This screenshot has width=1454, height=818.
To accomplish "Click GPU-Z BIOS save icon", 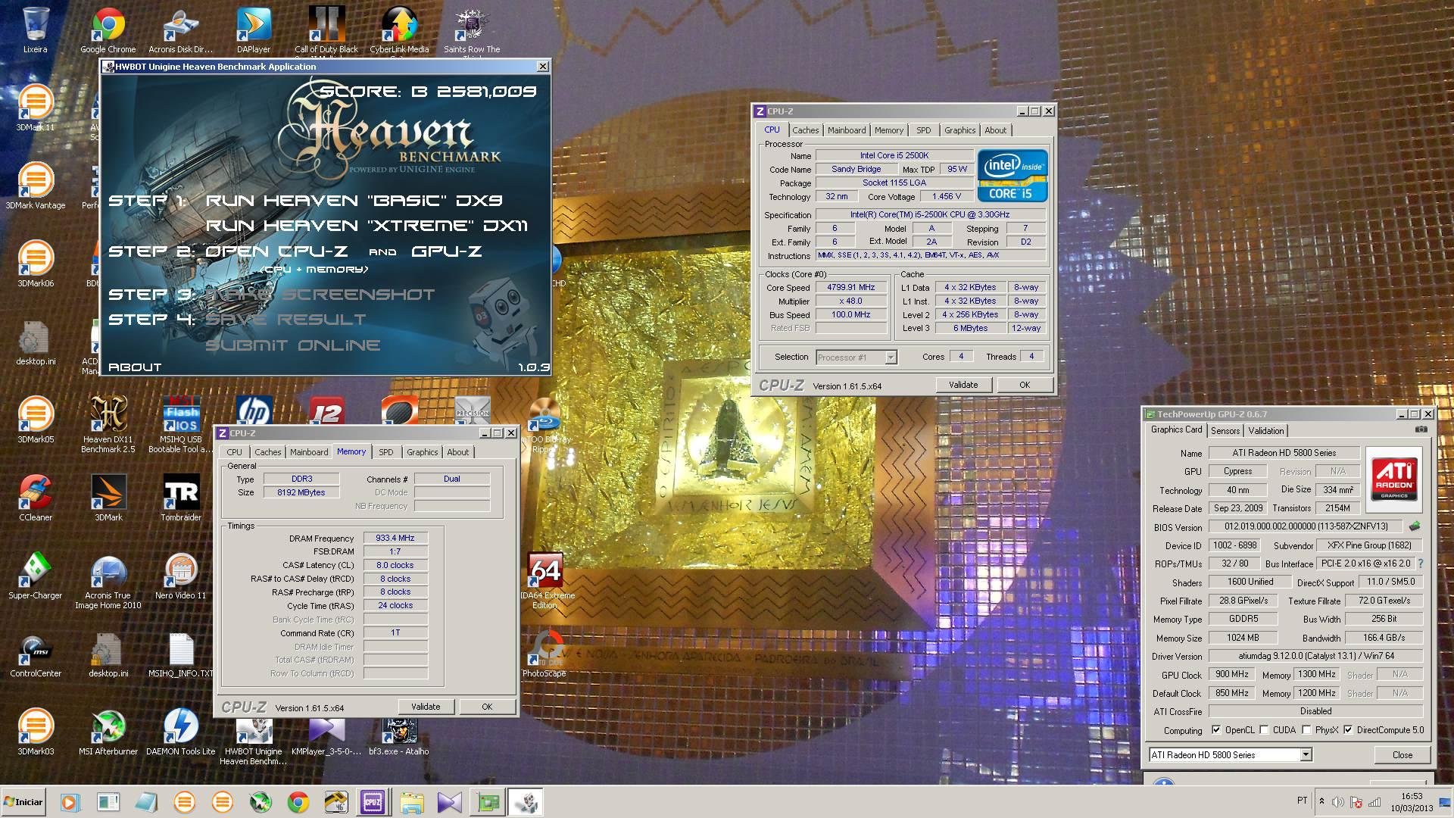I will coord(1414,526).
